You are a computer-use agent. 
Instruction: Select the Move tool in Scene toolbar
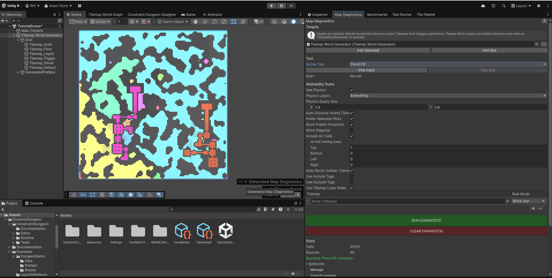205,22
